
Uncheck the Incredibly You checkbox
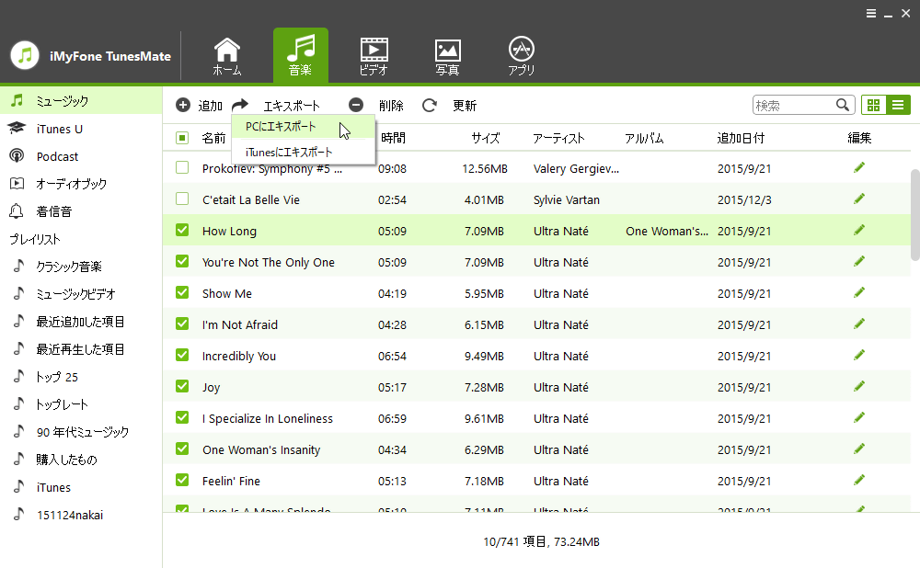tap(182, 355)
